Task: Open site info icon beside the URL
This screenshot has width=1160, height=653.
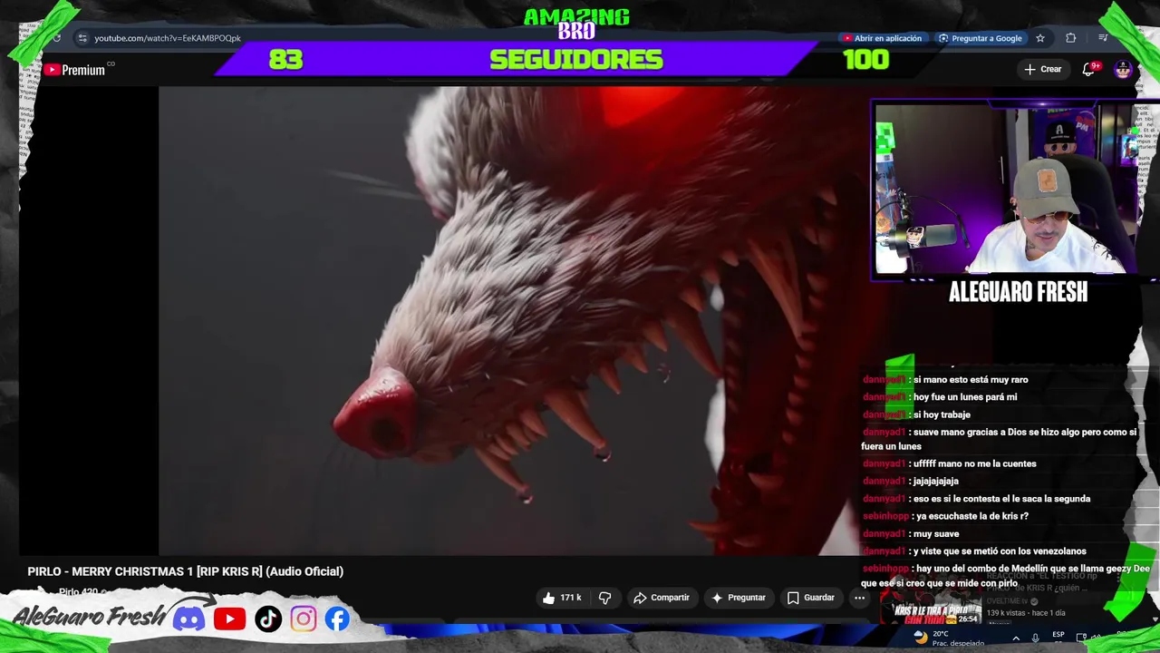Action: coord(82,38)
